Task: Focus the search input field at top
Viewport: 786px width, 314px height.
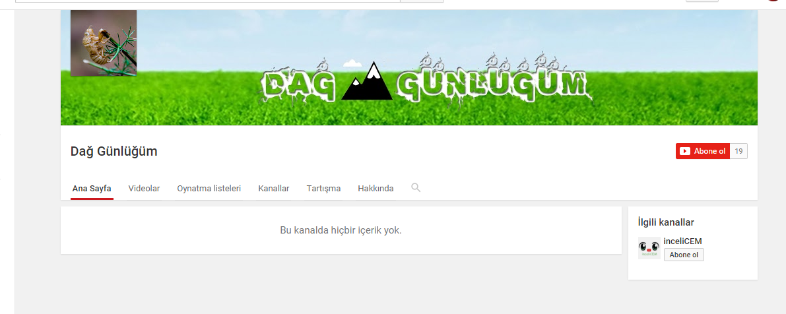Action: (x=207, y=1)
